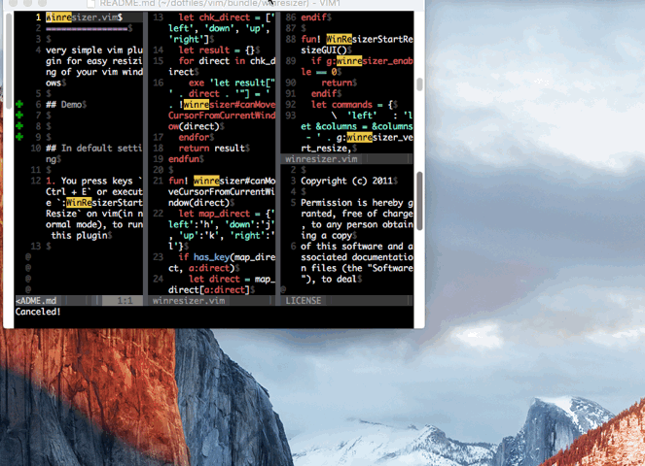The width and height of the screenshot is (645, 466).
Task: Click the 'fun! winresizer#canMo' line 21
Action: tap(221, 181)
